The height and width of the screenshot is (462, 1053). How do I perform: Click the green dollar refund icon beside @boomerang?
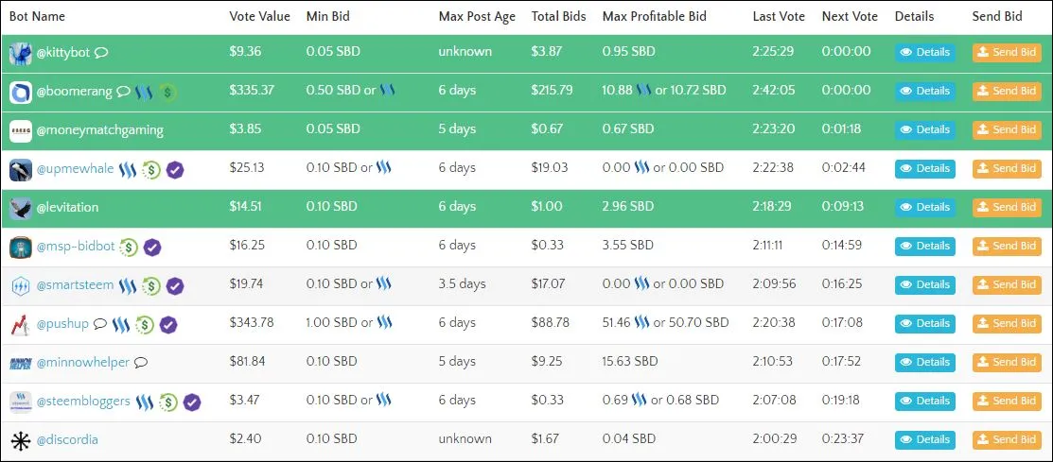[167, 92]
